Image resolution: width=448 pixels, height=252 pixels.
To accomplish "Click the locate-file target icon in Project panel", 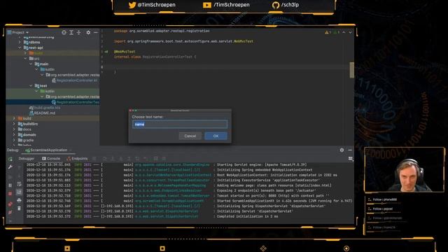I will [64, 33].
